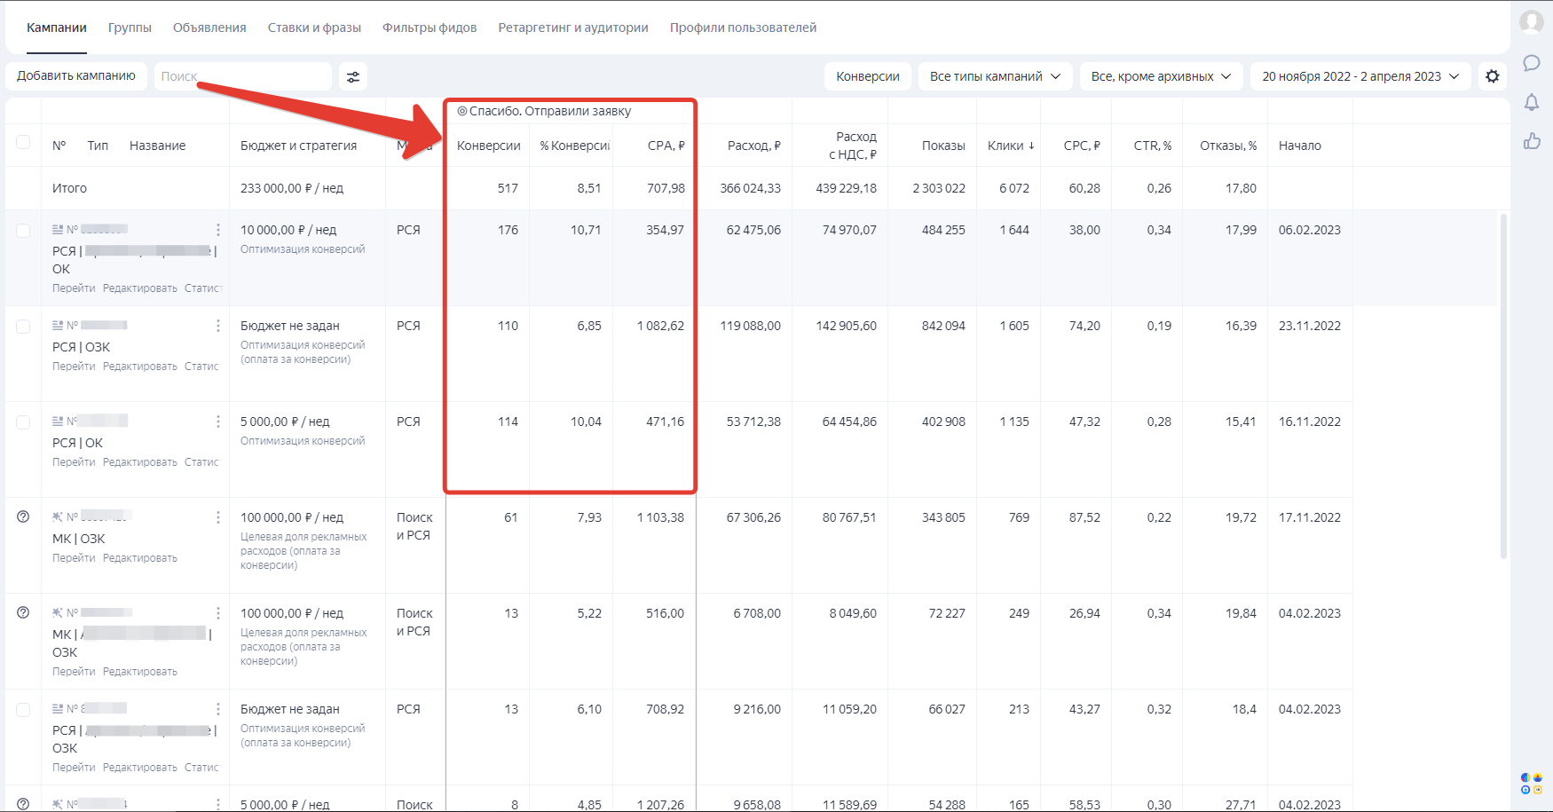The width and height of the screenshot is (1553, 812).
Task: Open the search filter settings icon
Action: pyautogui.click(x=353, y=76)
